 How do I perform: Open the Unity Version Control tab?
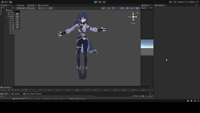pyautogui.click(x=32, y=94)
